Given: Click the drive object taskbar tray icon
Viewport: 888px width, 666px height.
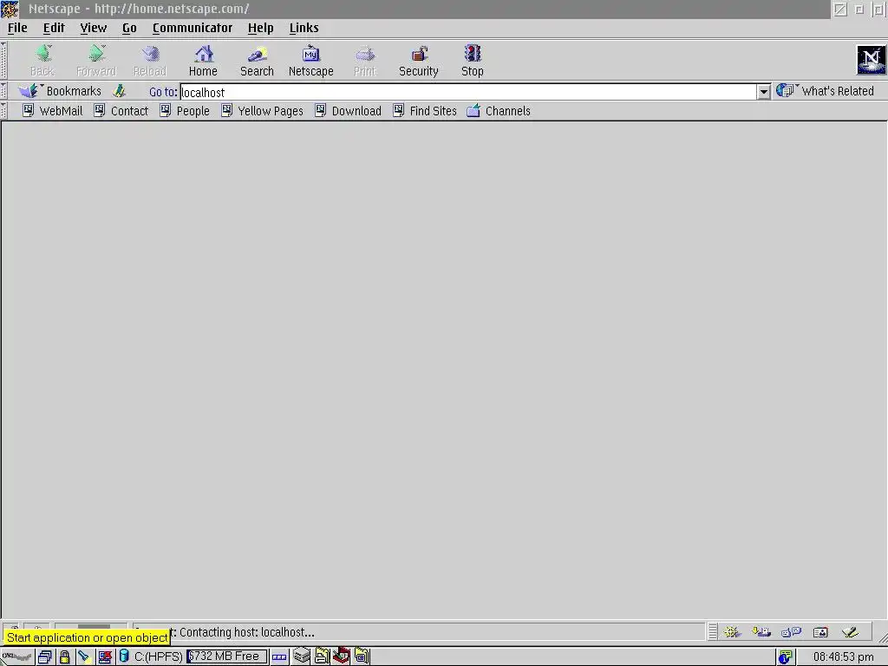Looking at the screenshot, I should coord(302,656).
